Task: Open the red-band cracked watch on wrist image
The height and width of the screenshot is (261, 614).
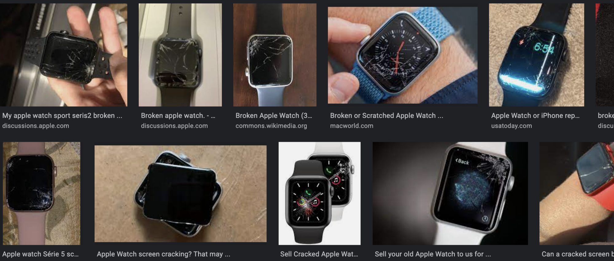Action: [577, 193]
